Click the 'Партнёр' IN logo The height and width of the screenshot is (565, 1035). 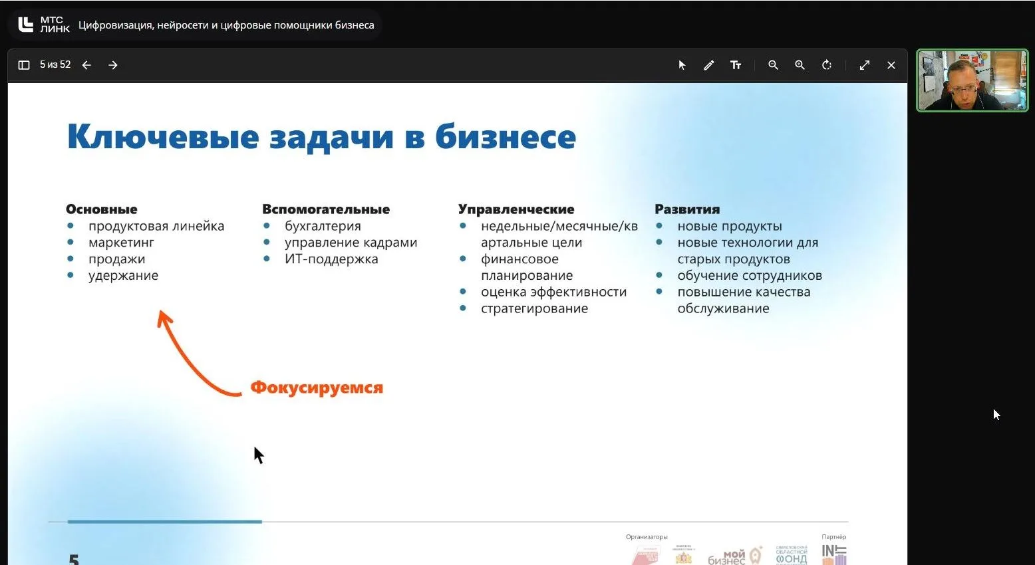[x=834, y=554]
